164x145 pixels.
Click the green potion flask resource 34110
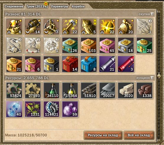[x=51, y=90]
